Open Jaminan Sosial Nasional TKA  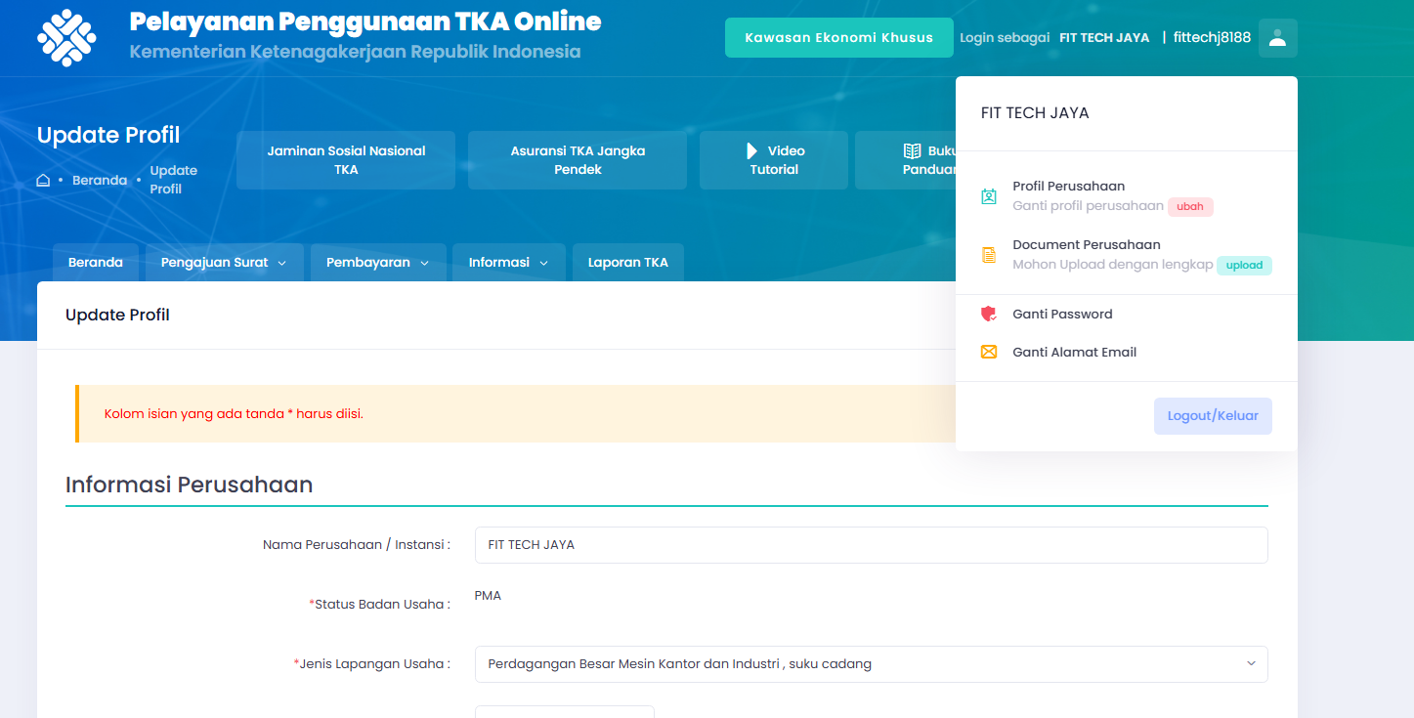point(346,160)
